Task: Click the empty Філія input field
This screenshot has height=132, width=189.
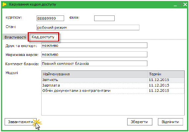Action: point(104,18)
